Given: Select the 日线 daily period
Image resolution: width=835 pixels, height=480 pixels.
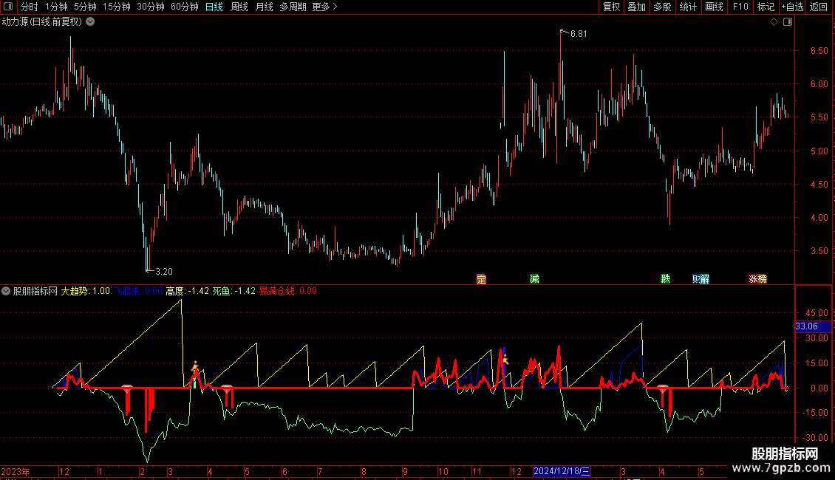Looking at the screenshot, I should (x=214, y=7).
